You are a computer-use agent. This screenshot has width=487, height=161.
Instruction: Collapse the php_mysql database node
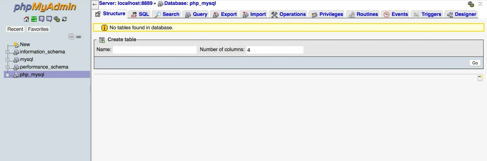7,75
